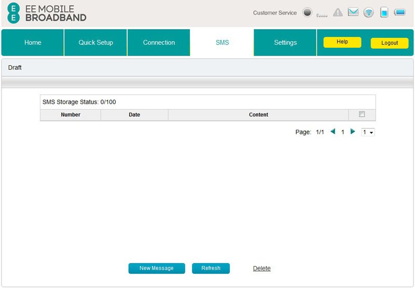
Task: Click the EE Mobile Broadband logo
Action: click(47, 13)
